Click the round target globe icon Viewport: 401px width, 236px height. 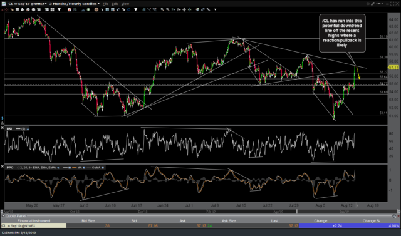pyautogui.click(x=96, y=10)
